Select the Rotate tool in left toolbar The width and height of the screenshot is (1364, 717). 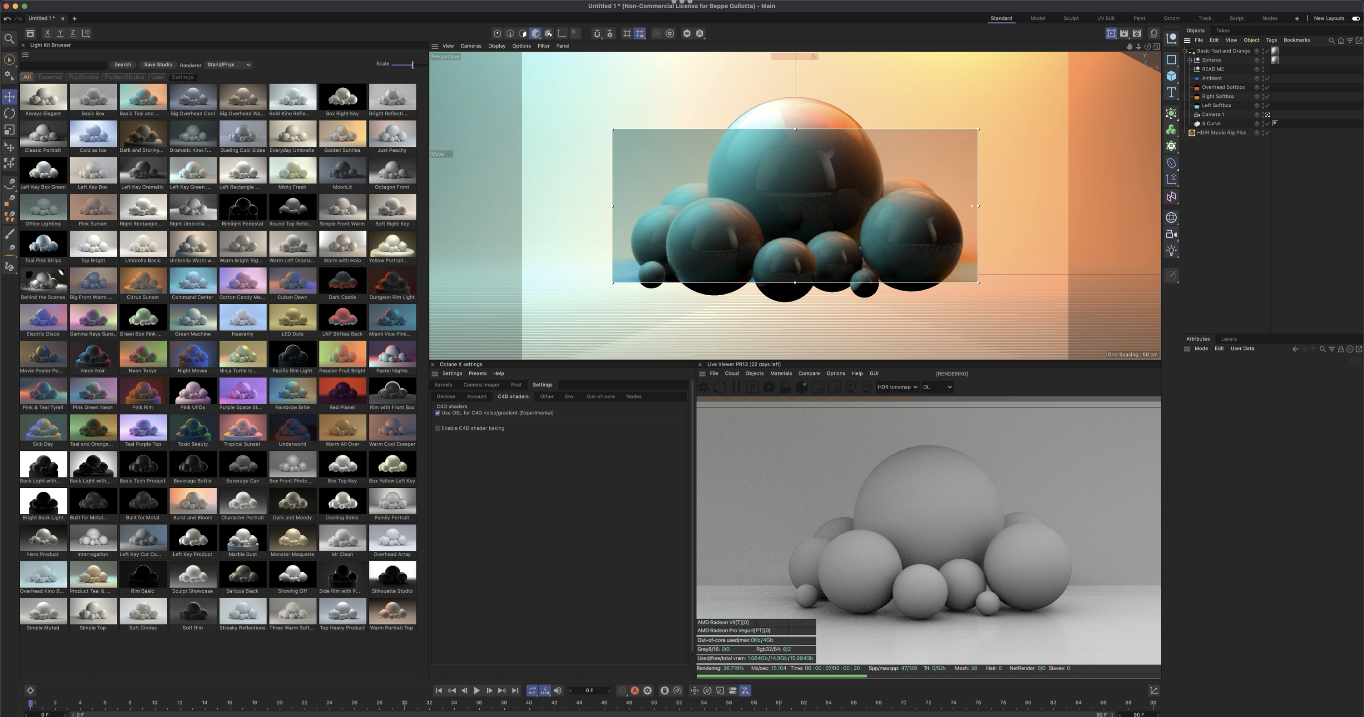point(9,113)
